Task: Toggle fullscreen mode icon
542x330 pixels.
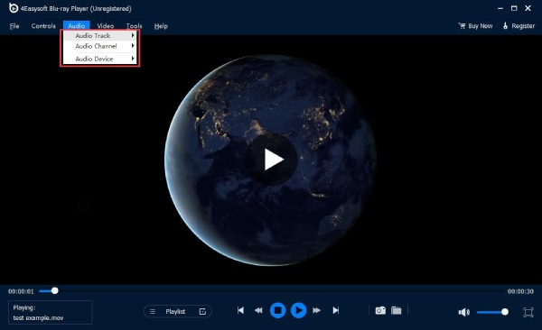Action: [x=528, y=312]
